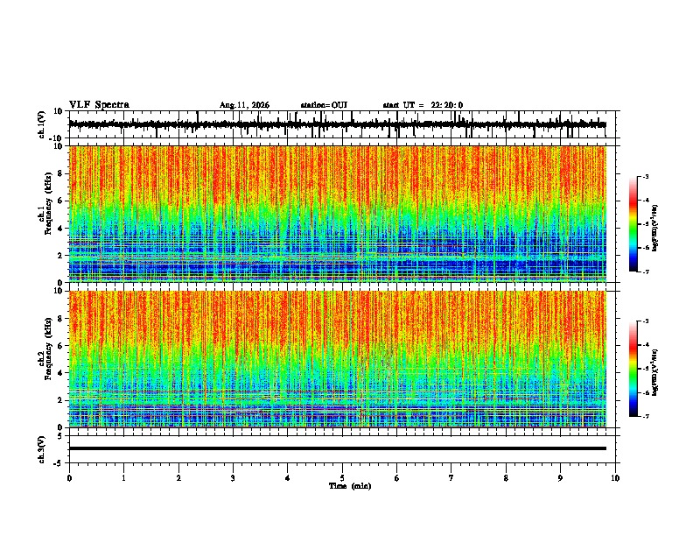Click the "-10" tick on ch.1(V) axis
The image size is (693, 536).
coord(57,138)
